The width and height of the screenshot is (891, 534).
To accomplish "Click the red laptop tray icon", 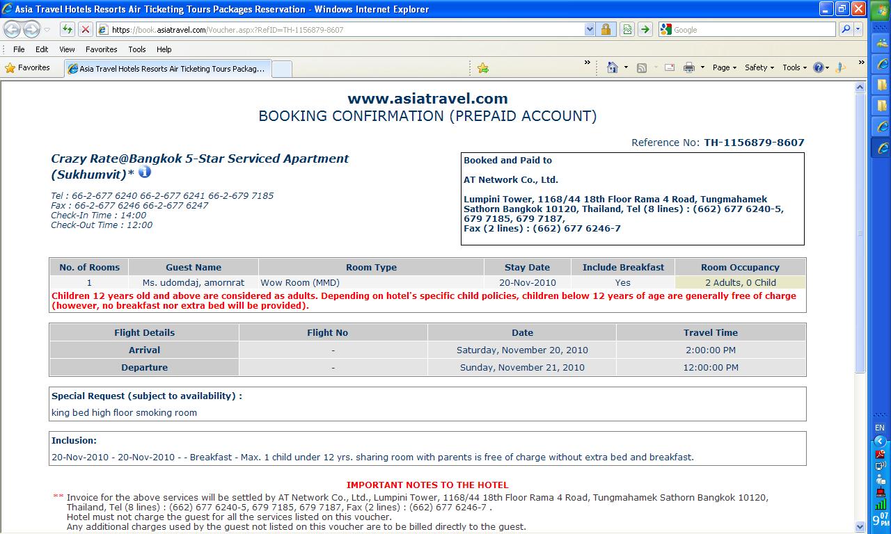I will (x=881, y=492).
